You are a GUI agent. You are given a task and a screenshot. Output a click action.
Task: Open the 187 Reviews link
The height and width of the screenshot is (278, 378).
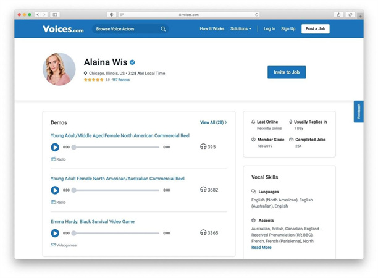121,80
